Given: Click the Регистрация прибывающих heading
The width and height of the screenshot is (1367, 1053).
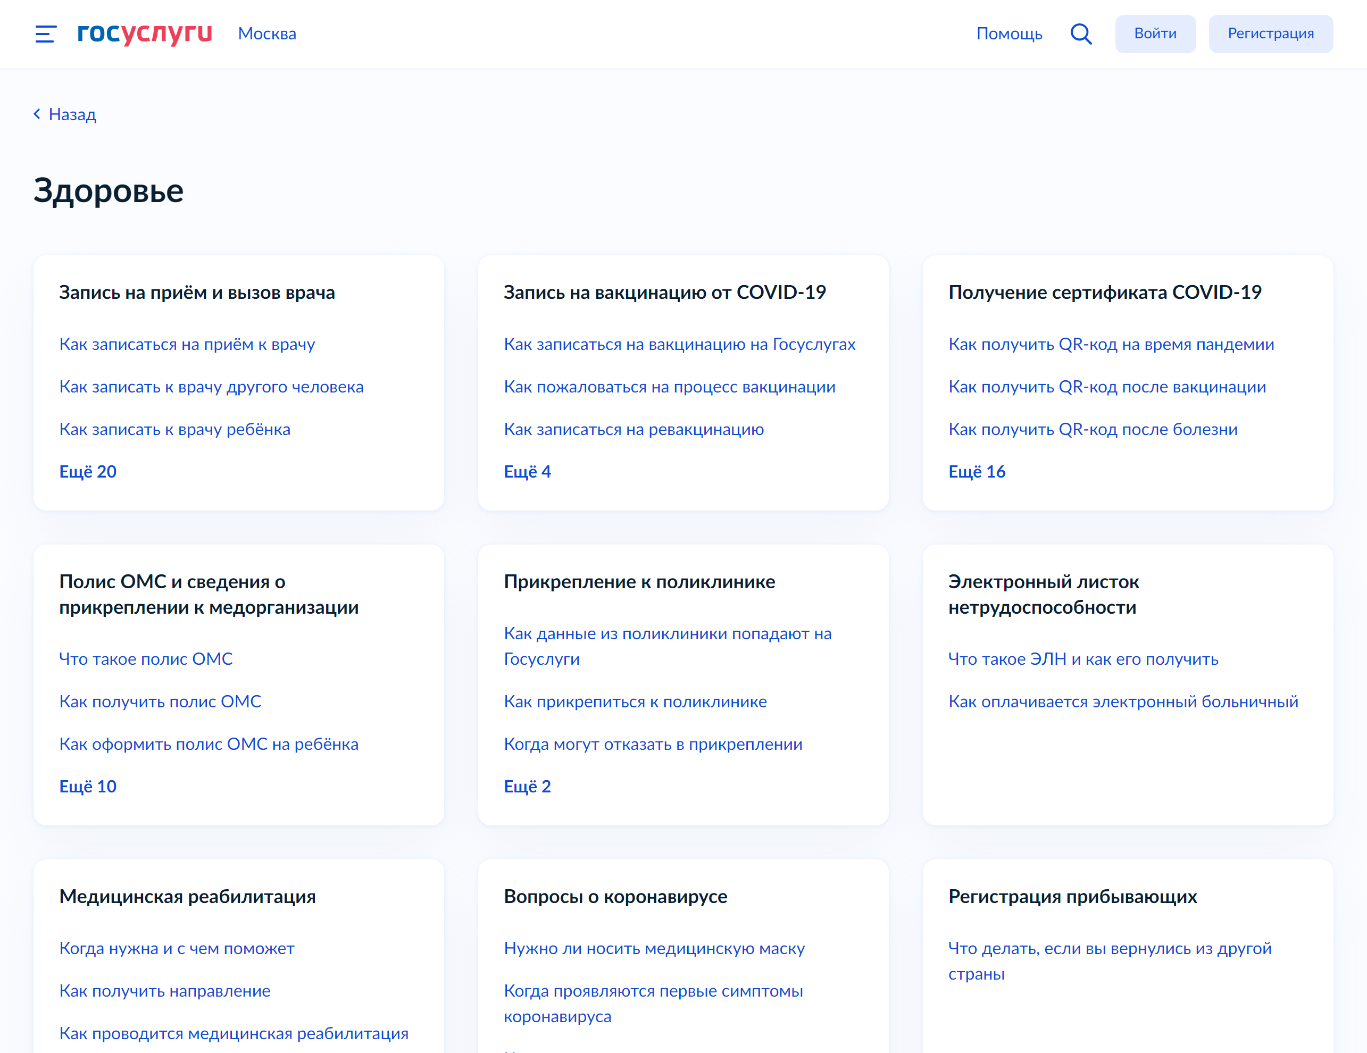Looking at the screenshot, I should coord(1072,897).
